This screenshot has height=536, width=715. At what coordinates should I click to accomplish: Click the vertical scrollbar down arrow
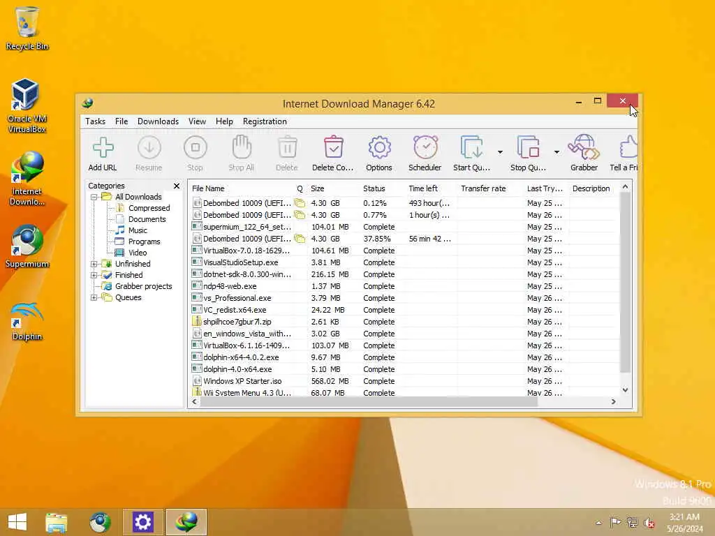coord(626,390)
